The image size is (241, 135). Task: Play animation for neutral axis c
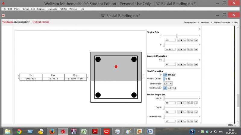[x=182, y=40]
